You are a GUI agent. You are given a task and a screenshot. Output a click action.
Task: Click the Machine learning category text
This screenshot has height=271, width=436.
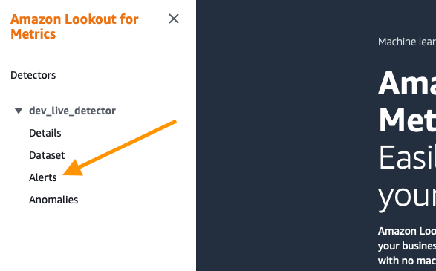click(x=407, y=42)
